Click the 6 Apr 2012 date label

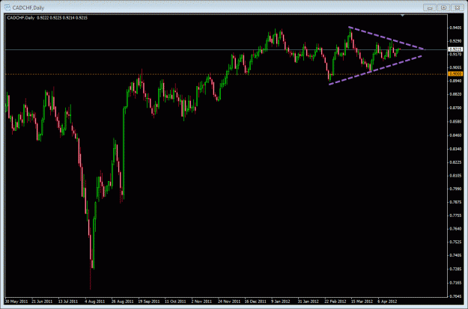[x=387, y=302]
